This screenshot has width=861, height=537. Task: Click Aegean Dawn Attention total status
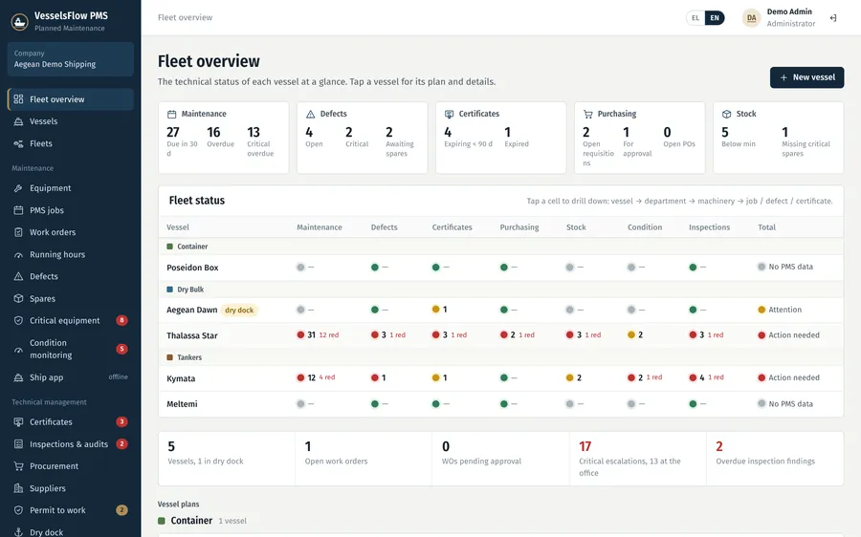(780, 310)
